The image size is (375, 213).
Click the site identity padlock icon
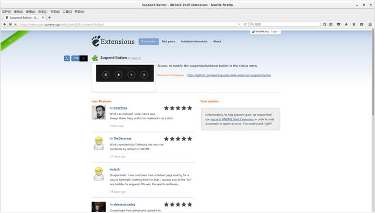tap(16, 24)
